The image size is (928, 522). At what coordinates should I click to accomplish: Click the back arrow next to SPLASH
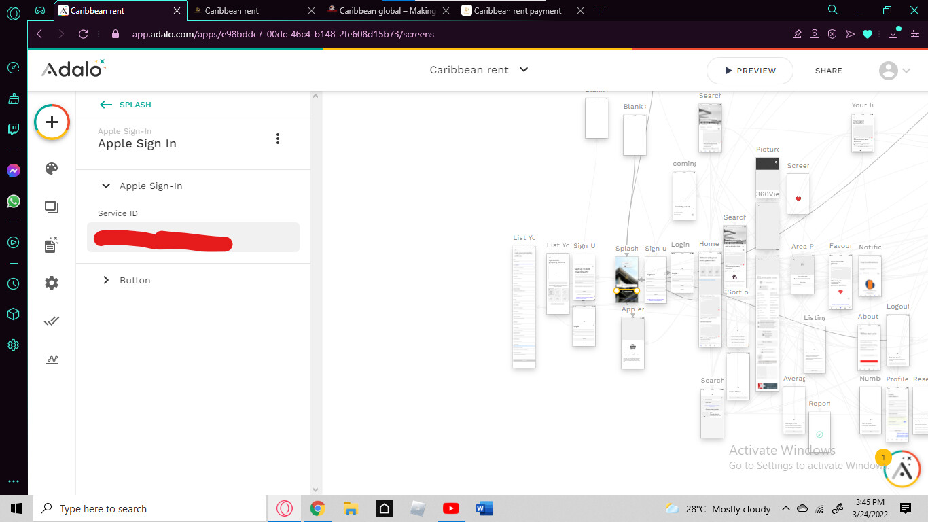[105, 105]
